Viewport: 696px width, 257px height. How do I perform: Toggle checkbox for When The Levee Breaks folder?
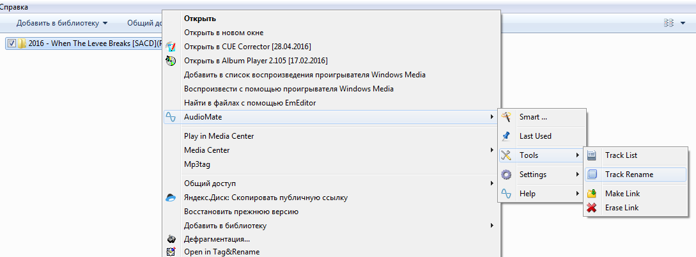pos(12,43)
